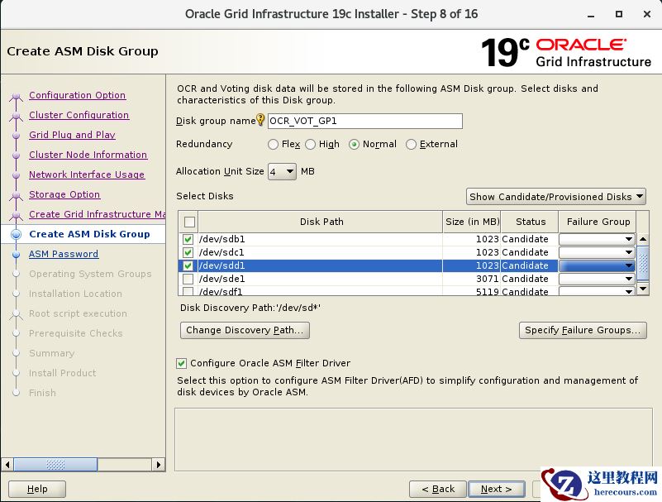
Task: Click the Failure Group column header
Action: 598,222
